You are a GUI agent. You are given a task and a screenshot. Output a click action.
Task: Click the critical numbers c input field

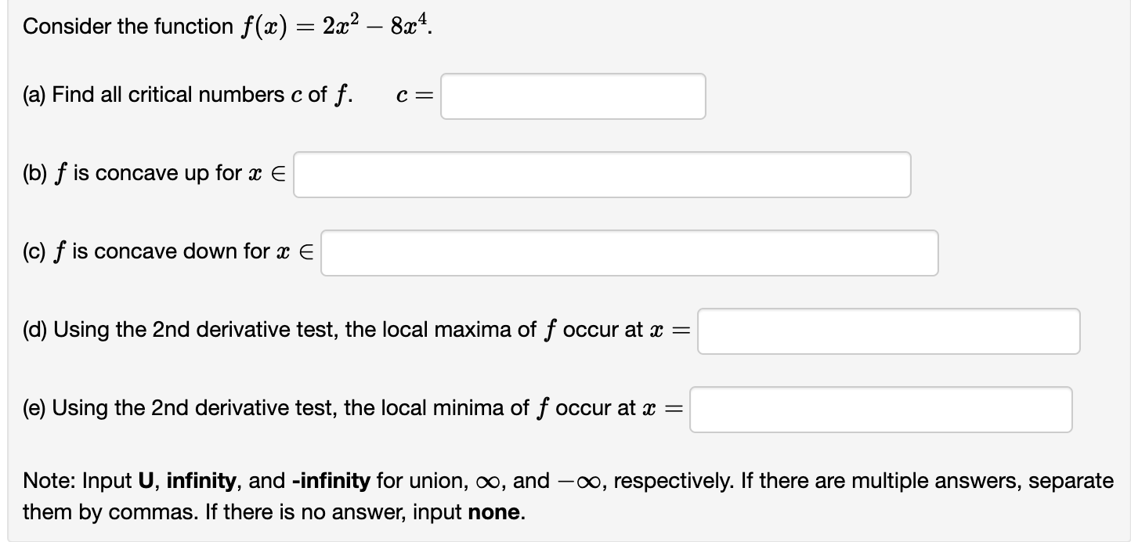tap(573, 96)
